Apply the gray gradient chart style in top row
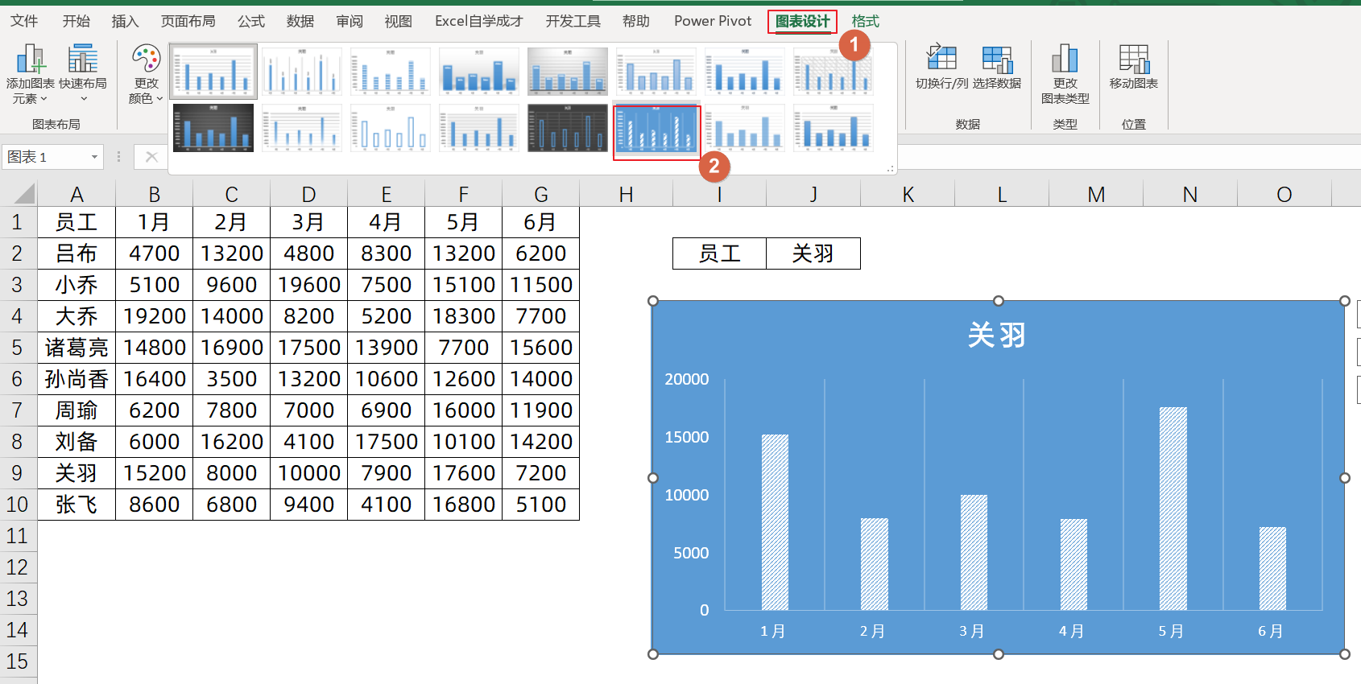This screenshot has height=684, width=1361. coord(568,72)
